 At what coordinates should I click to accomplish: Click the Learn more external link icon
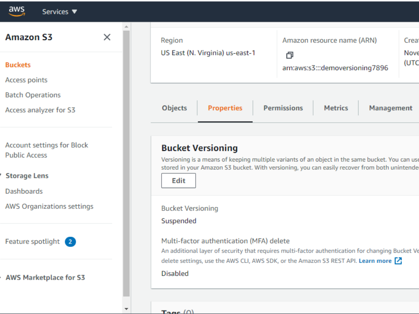398,261
